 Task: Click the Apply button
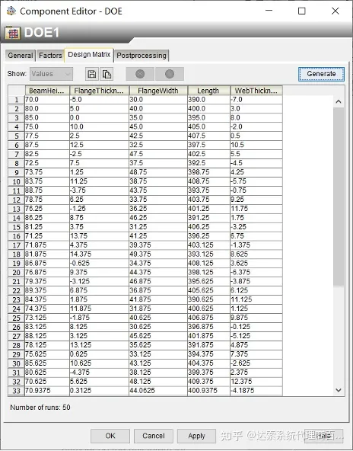point(196,436)
